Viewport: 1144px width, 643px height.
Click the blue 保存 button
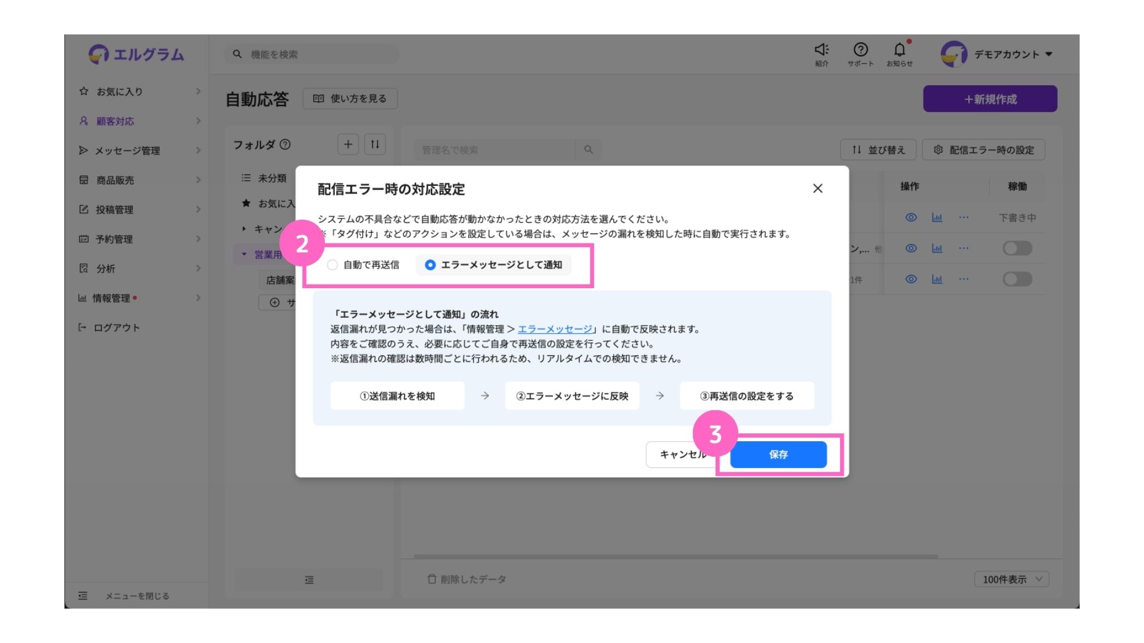(x=778, y=455)
